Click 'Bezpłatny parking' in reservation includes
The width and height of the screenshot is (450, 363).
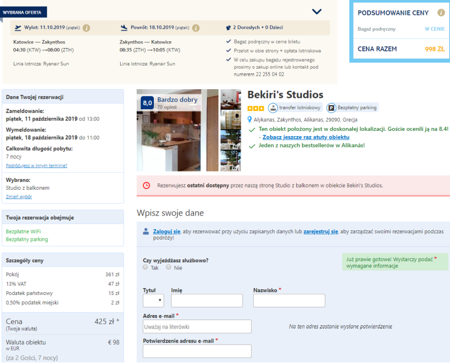point(27,240)
